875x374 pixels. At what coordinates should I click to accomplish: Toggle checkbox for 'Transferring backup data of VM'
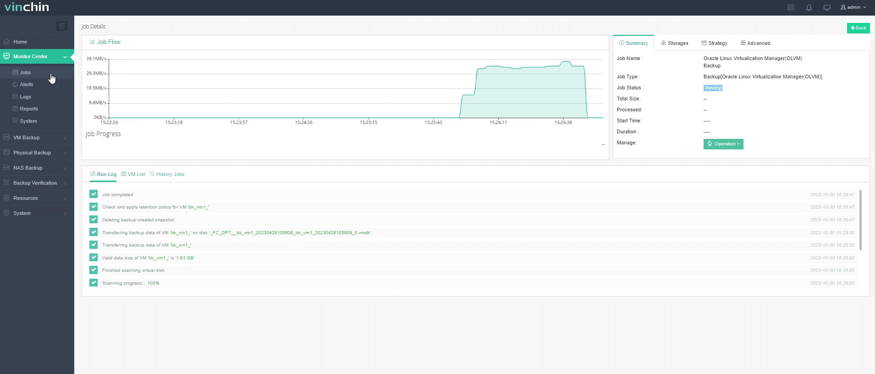[94, 245]
